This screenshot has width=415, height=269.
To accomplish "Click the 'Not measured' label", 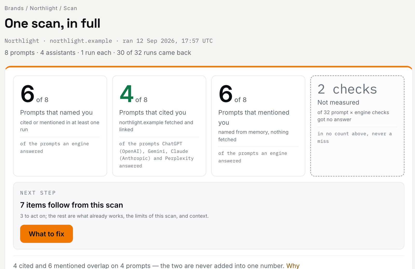I will click(x=338, y=102).
